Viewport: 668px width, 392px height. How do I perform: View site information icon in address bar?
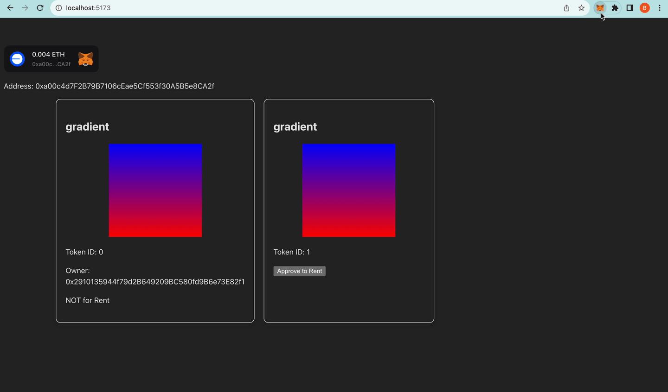point(58,8)
